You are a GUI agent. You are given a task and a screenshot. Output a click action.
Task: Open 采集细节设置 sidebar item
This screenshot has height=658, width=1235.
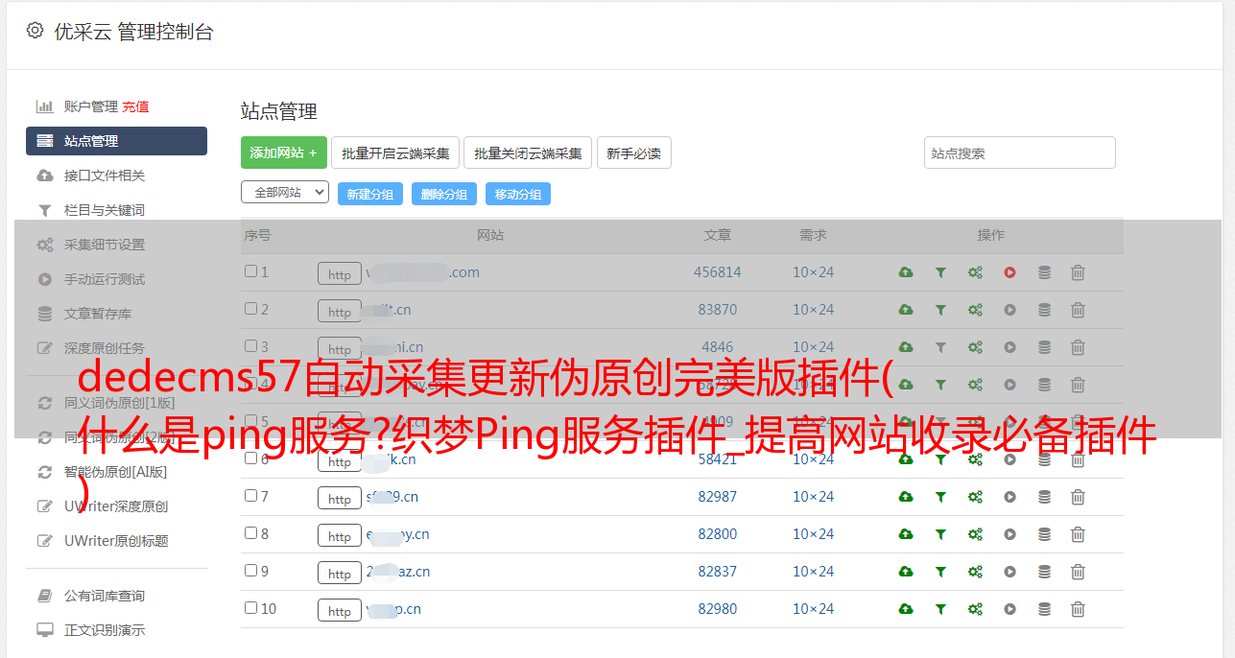pos(105,245)
